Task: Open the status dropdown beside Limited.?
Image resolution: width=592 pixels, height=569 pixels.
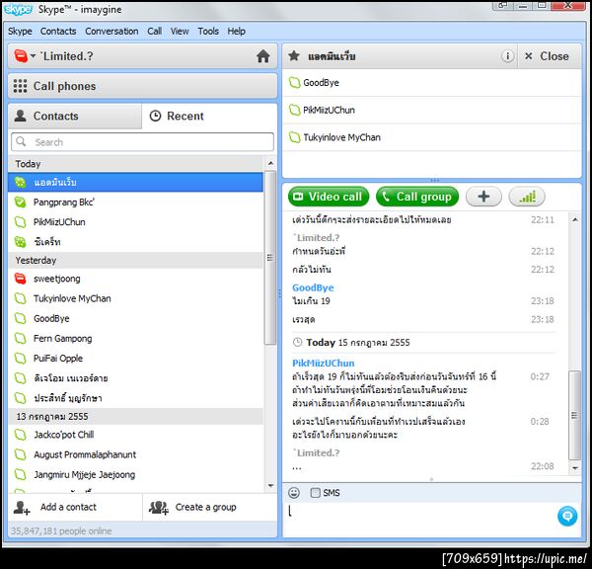Action: pos(34,56)
